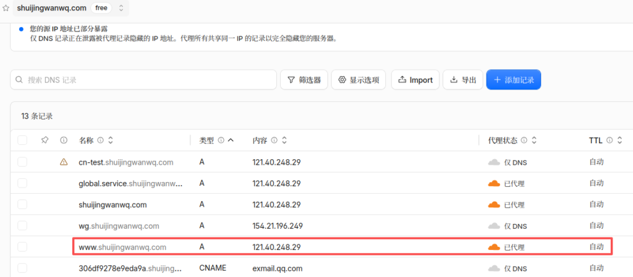
Task: Click the info icon beside 内容
Action: pos(274,140)
